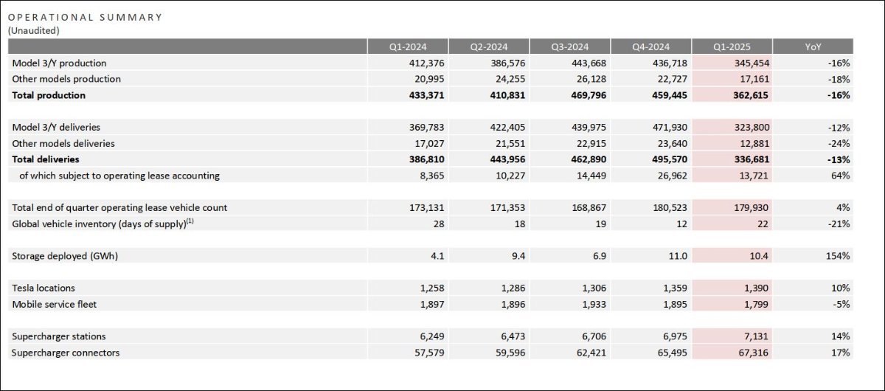Select the Tesla locations row label
This screenshot has height=391, width=885.
point(44,288)
